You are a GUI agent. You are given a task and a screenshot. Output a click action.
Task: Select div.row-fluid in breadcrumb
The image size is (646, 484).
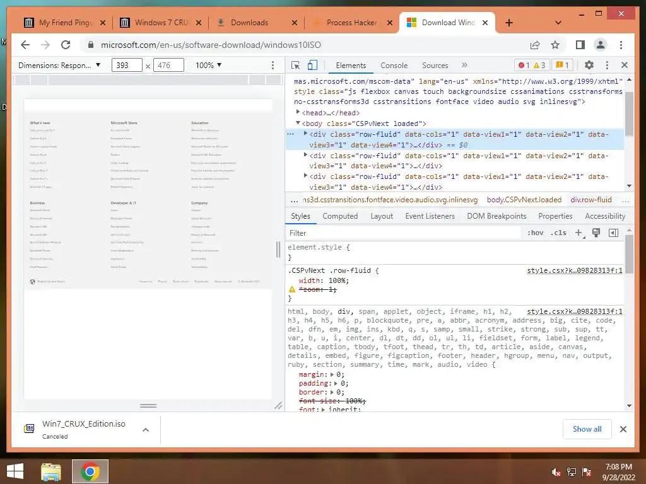(590, 200)
